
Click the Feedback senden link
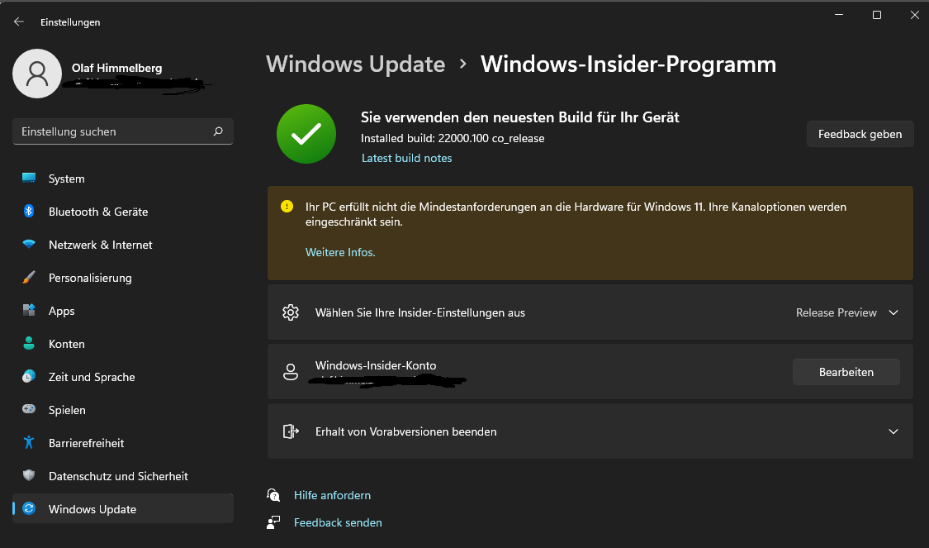point(338,522)
